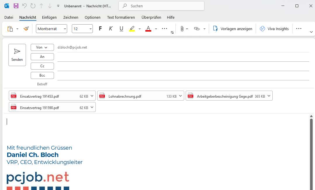Click the paste clipboard icon
Image resolution: width=315 pixels, height=190 pixels.
coord(10,29)
